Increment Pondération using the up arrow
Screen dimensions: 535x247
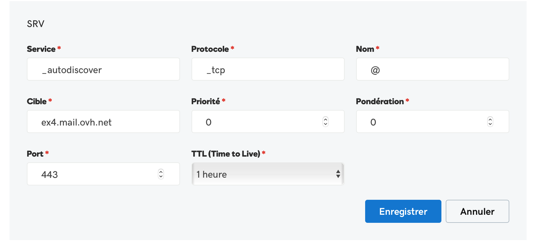(x=490, y=119)
